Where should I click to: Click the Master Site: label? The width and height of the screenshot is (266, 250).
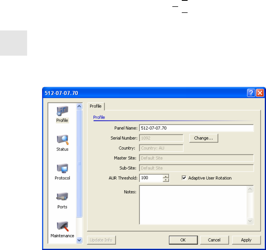(125, 158)
